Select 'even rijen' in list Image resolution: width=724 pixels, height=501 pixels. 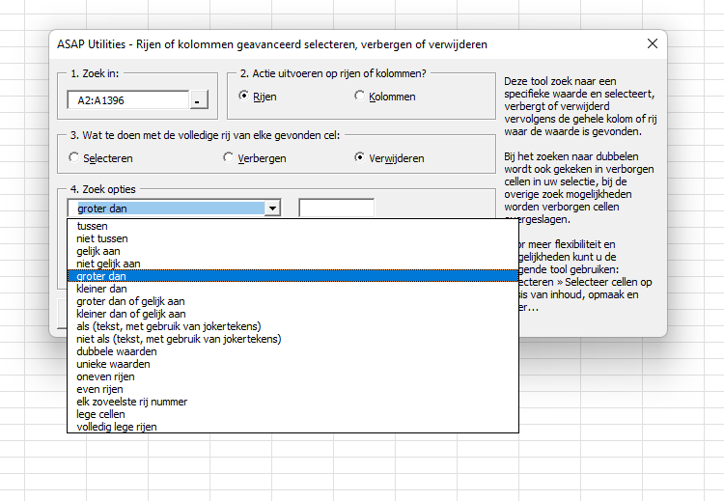[x=292, y=389]
